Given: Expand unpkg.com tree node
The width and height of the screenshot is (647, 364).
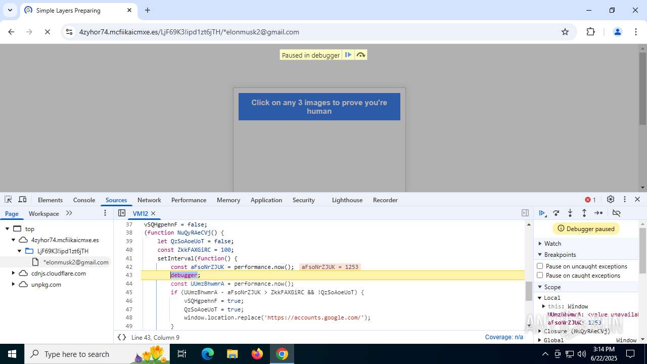Looking at the screenshot, I should 14,285.
